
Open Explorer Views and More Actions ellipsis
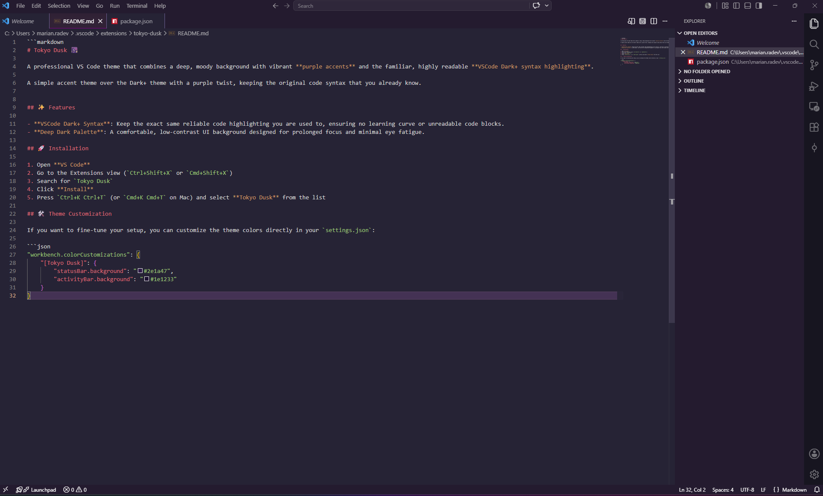point(794,21)
